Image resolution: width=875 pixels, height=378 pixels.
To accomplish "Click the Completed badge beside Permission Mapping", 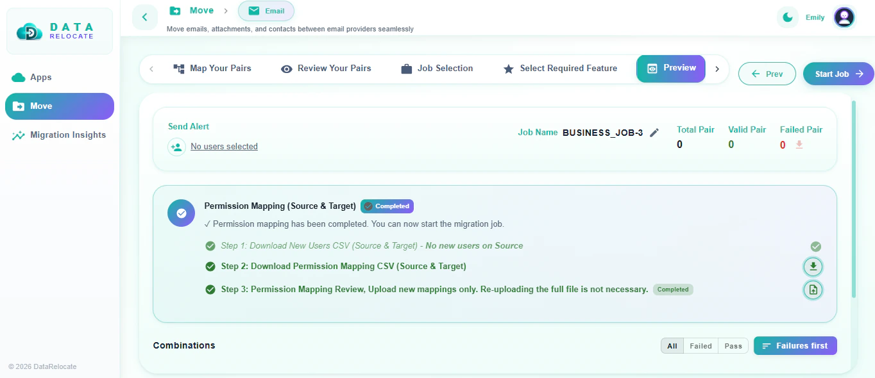I will click(x=387, y=206).
